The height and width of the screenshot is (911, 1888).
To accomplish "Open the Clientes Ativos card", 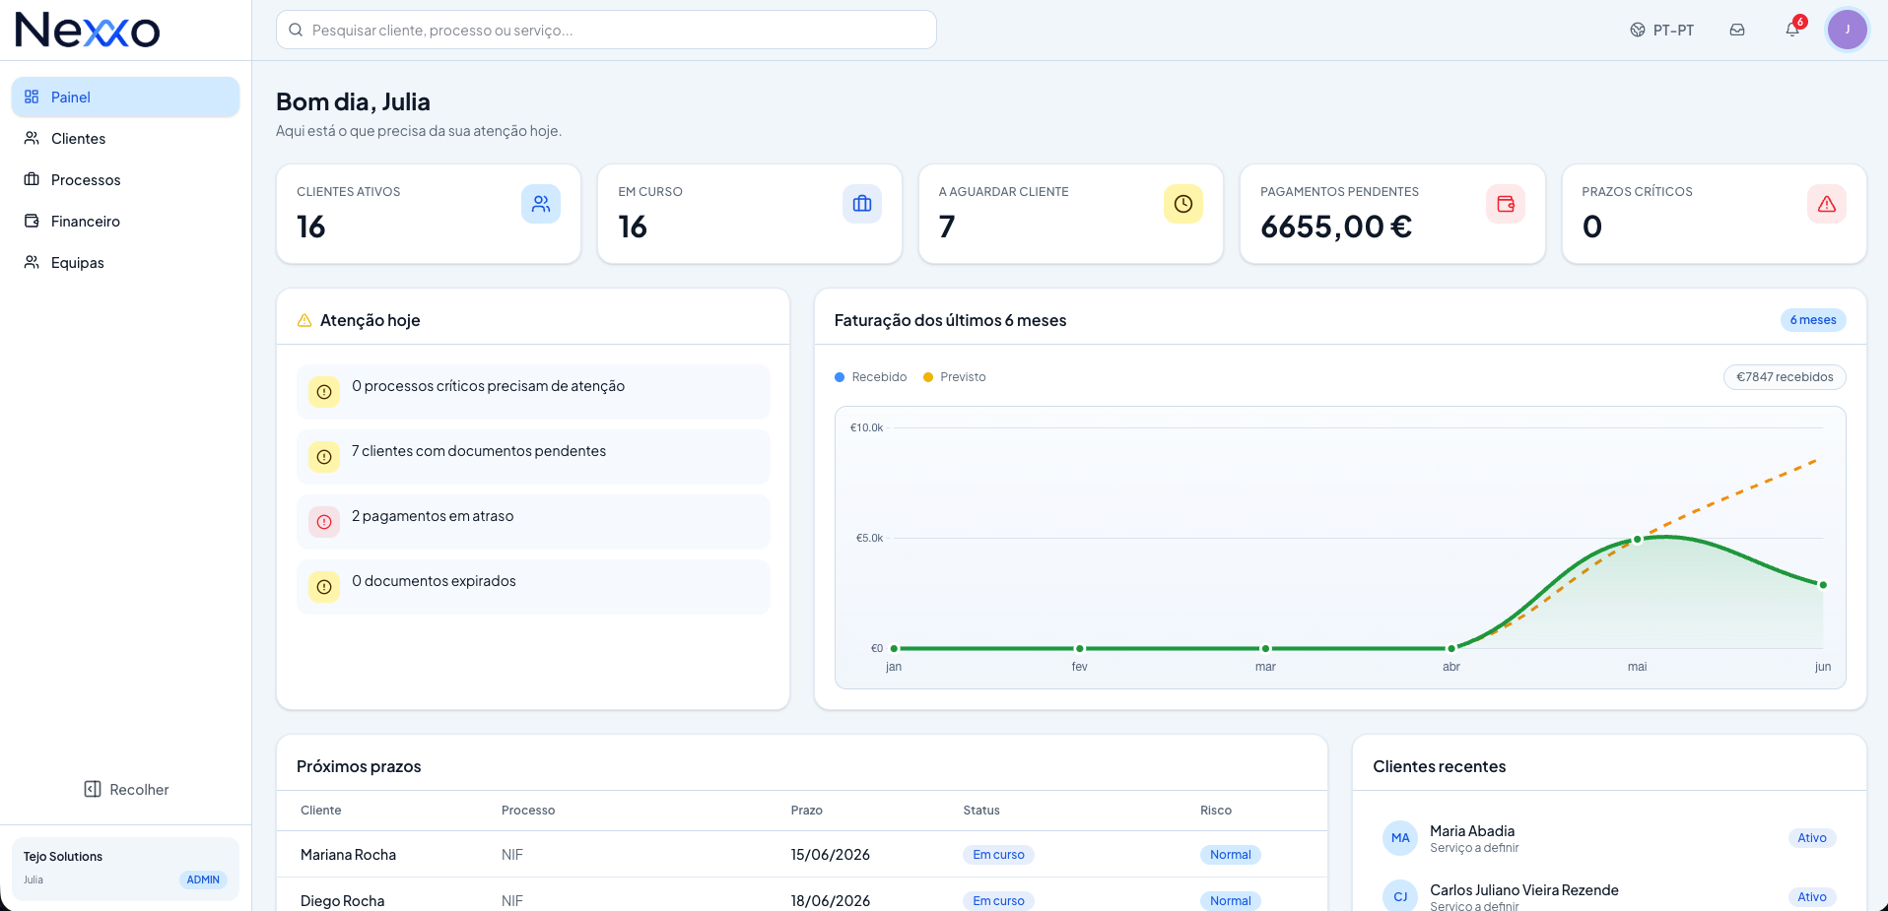I will (x=429, y=214).
